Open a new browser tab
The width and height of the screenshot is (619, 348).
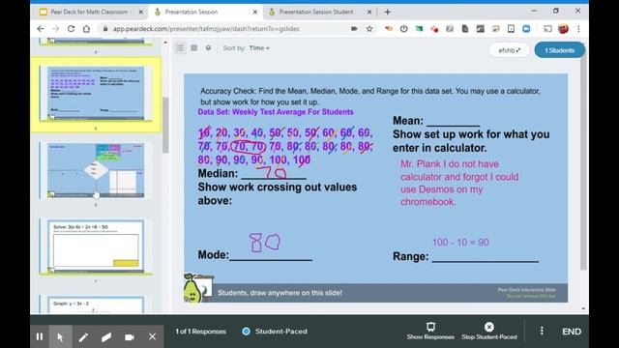click(387, 12)
